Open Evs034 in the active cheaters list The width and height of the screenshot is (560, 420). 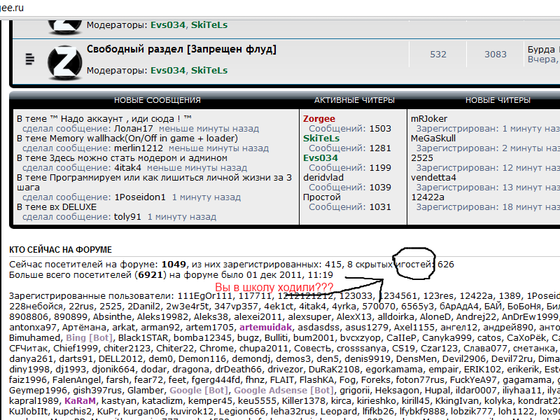tap(321, 158)
